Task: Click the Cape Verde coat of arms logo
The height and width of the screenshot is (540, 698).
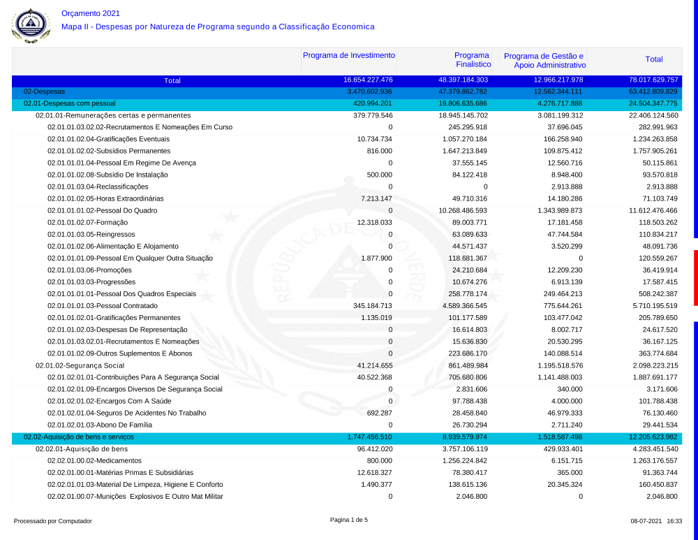Action: click(x=31, y=25)
